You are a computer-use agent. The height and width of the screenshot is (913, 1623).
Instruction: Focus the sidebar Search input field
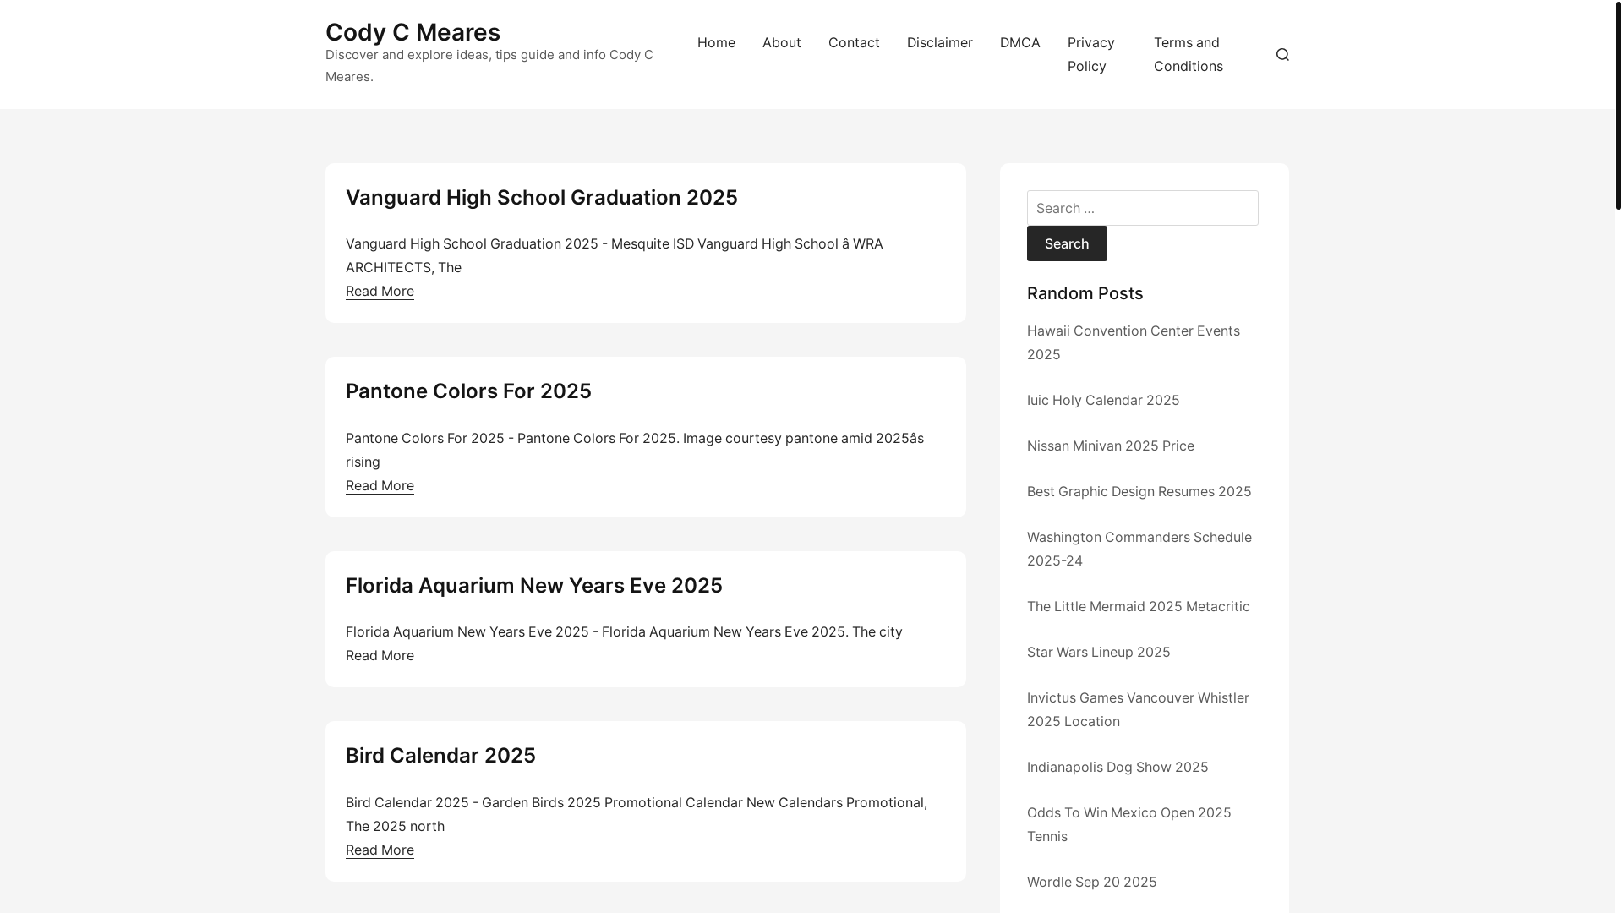click(1142, 208)
